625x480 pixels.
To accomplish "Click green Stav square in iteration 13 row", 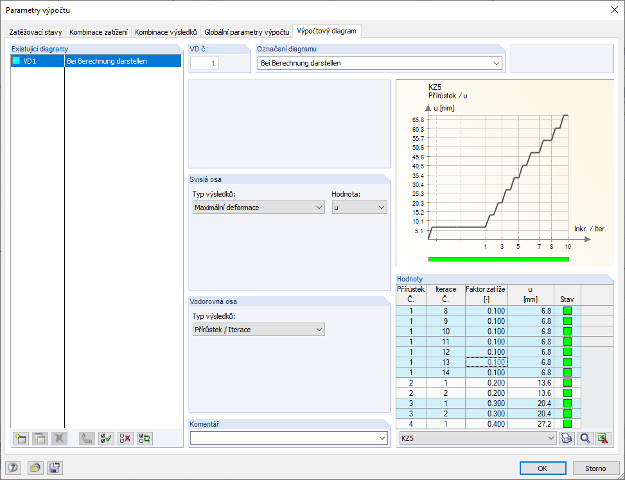I will tap(567, 362).
